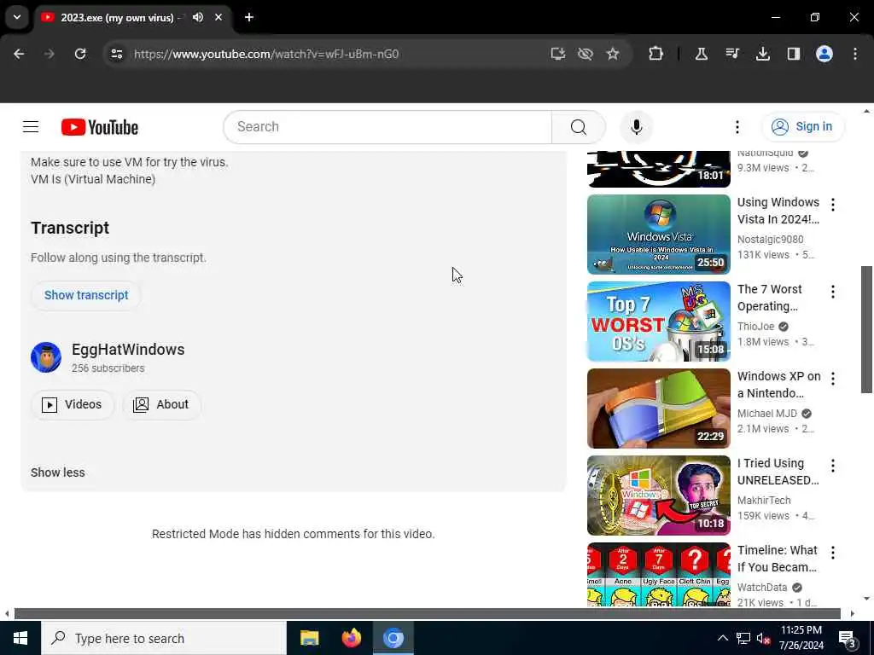Click Show transcript
This screenshot has width=874, height=655.
86,295
